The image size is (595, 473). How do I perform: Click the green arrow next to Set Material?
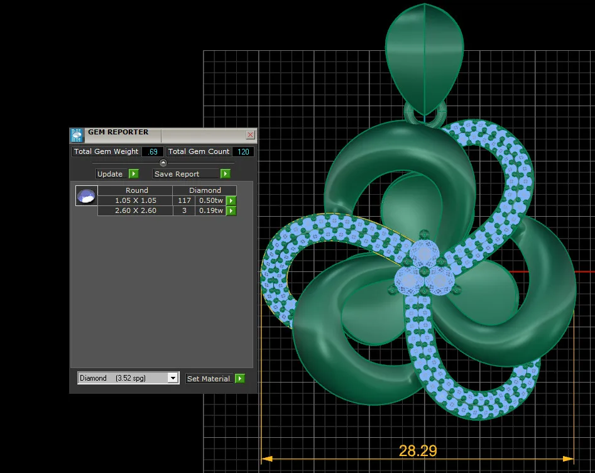pyautogui.click(x=240, y=379)
